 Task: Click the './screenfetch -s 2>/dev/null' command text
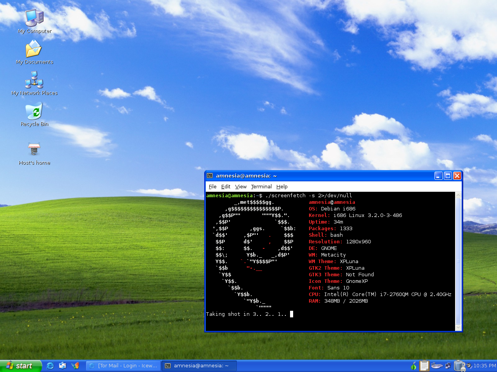click(309, 195)
